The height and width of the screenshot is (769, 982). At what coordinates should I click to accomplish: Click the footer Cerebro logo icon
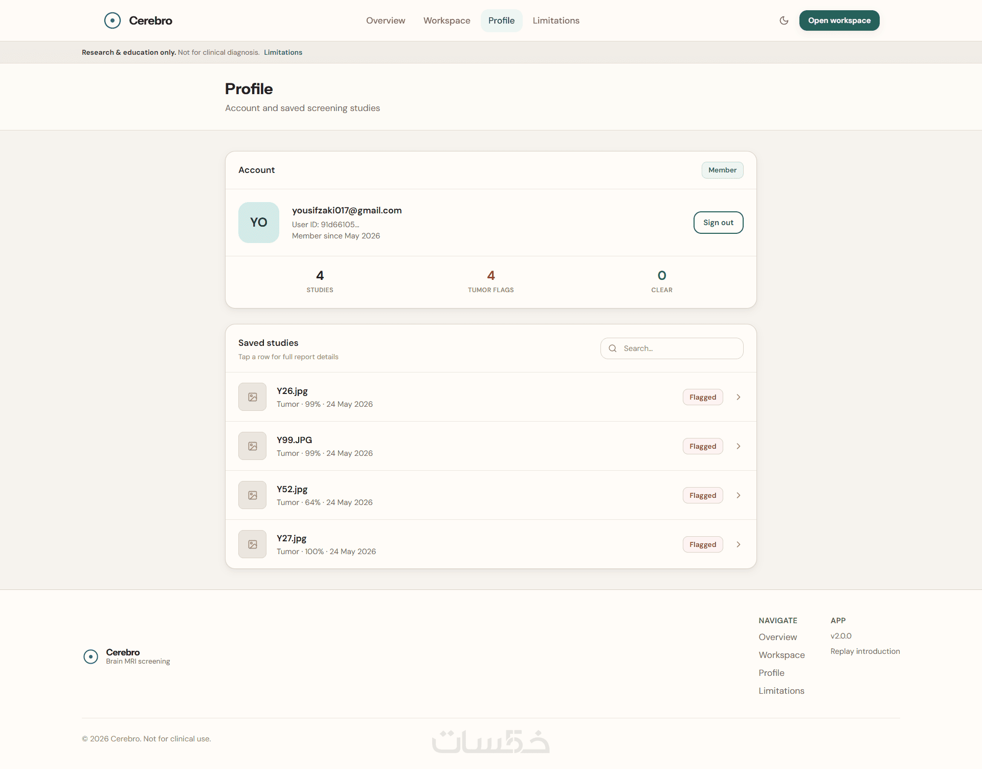click(x=91, y=656)
